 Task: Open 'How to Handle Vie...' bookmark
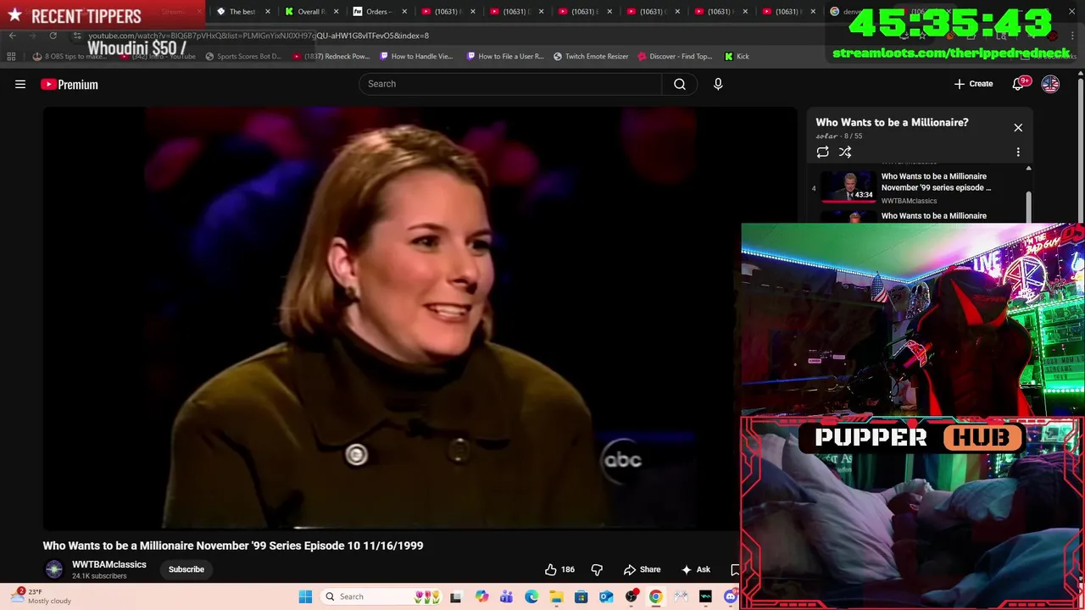(x=417, y=56)
